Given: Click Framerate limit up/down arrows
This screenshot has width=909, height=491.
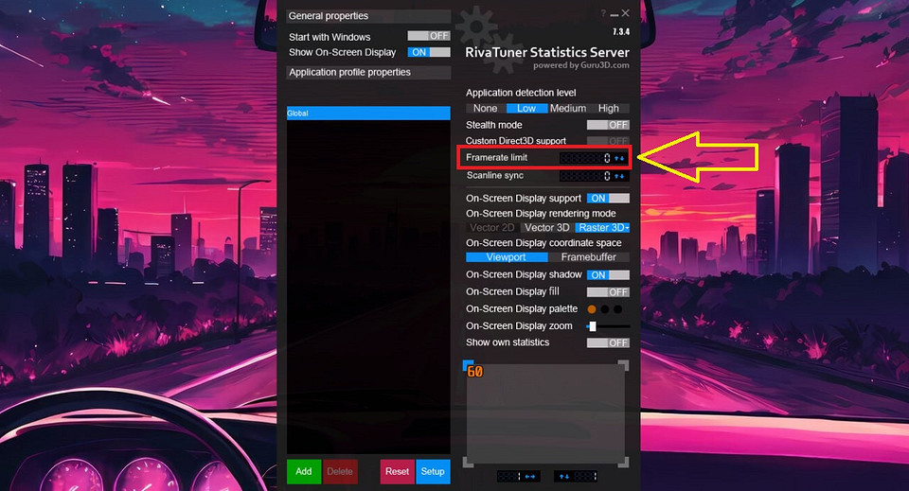Looking at the screenshot, I should pos(620,158).
